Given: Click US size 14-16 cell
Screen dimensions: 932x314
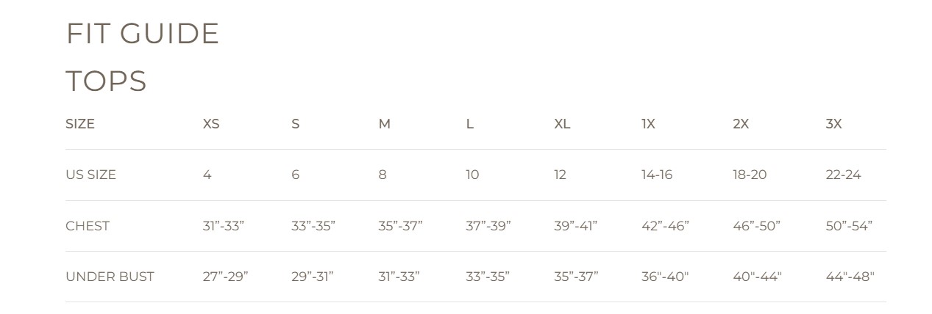Looking at the screenshot, I should pos(657,175).
